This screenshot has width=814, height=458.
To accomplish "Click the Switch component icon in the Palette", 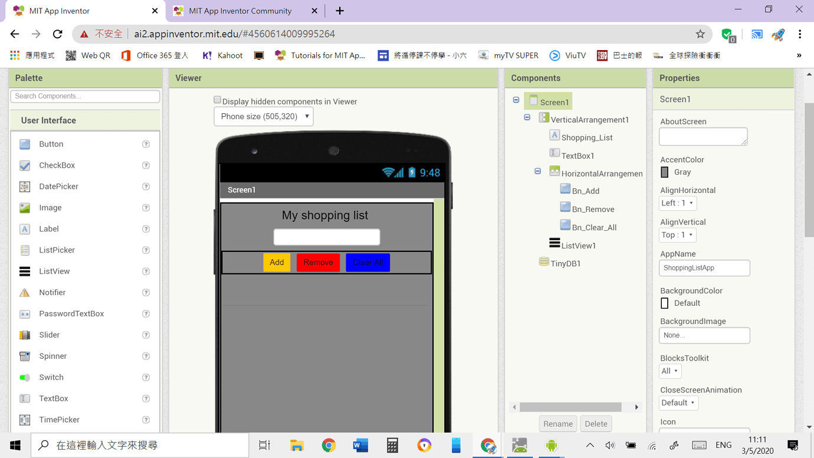I will 25,378.
